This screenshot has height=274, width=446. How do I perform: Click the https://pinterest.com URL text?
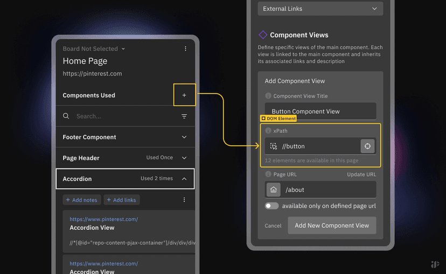(92, 73)
